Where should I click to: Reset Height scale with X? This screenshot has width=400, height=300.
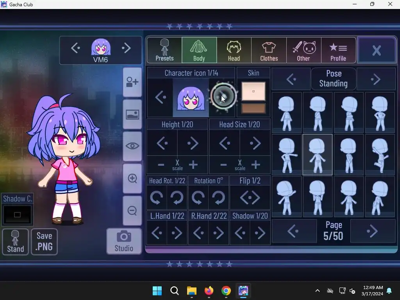coord(177,165)
